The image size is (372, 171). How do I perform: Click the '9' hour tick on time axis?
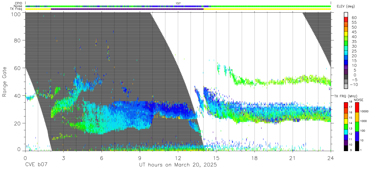coord(140,158)
